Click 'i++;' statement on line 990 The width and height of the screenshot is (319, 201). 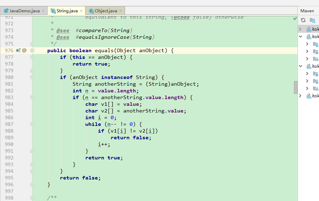(x=104, y=145)
